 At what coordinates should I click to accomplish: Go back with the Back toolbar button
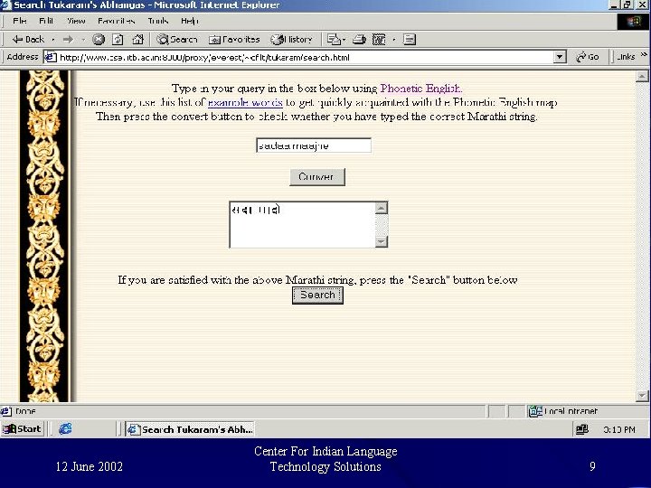click(x=28, y=40)
